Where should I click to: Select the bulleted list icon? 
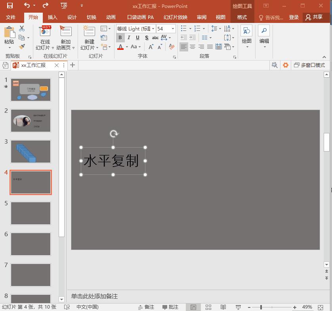click(x=183, y=28)
